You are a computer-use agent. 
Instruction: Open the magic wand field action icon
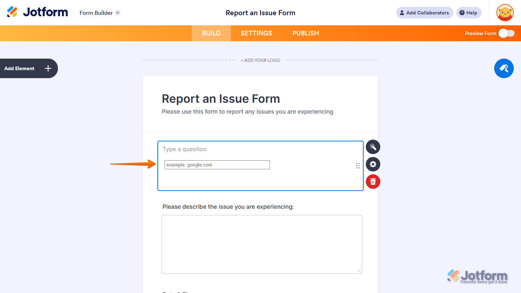[x=373, y=147]
